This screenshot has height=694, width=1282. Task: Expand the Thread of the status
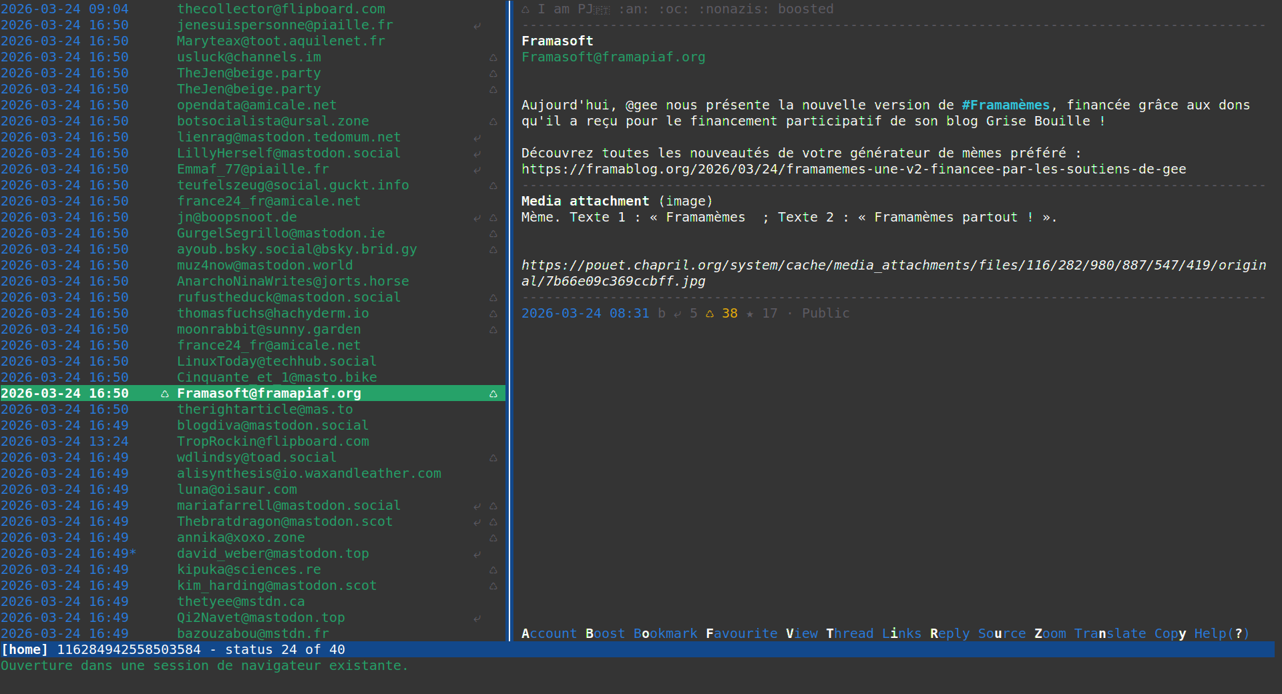[849, 633]
